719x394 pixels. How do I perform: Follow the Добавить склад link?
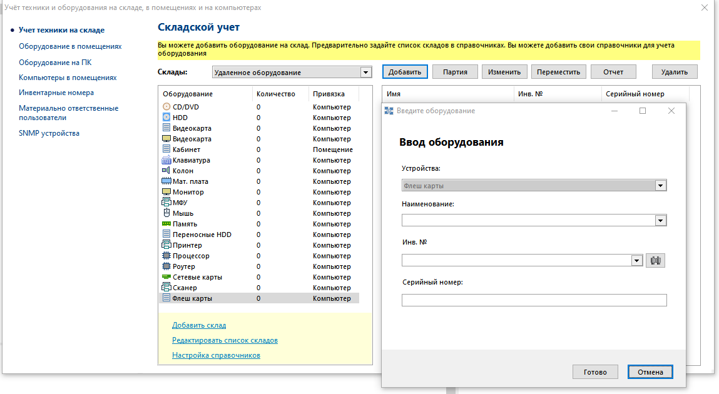(199, 325)
